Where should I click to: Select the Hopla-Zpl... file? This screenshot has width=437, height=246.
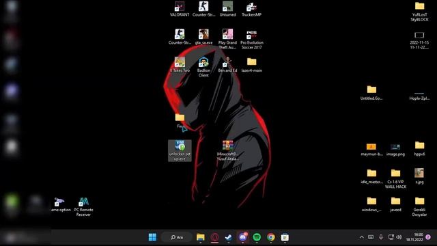coord(419,96)
